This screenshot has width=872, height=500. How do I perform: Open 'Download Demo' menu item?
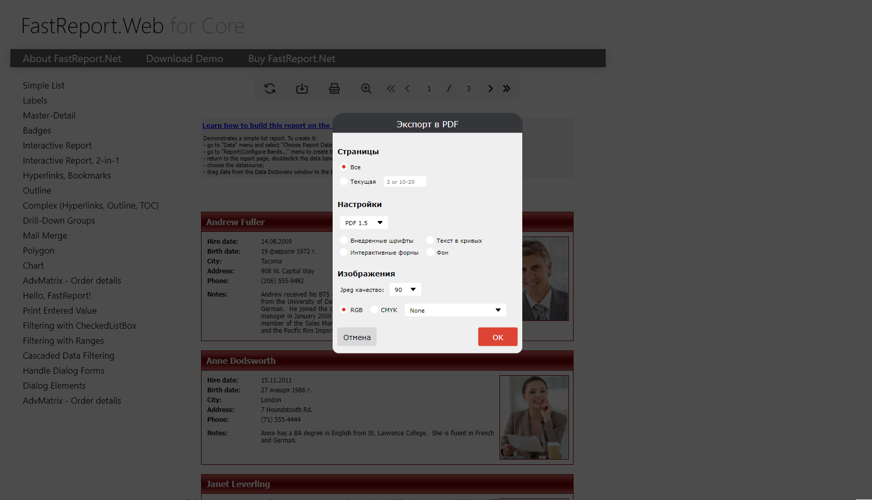(184, 58)
